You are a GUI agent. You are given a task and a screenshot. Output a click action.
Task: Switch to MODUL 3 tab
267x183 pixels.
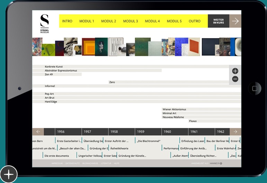(130, 21)
